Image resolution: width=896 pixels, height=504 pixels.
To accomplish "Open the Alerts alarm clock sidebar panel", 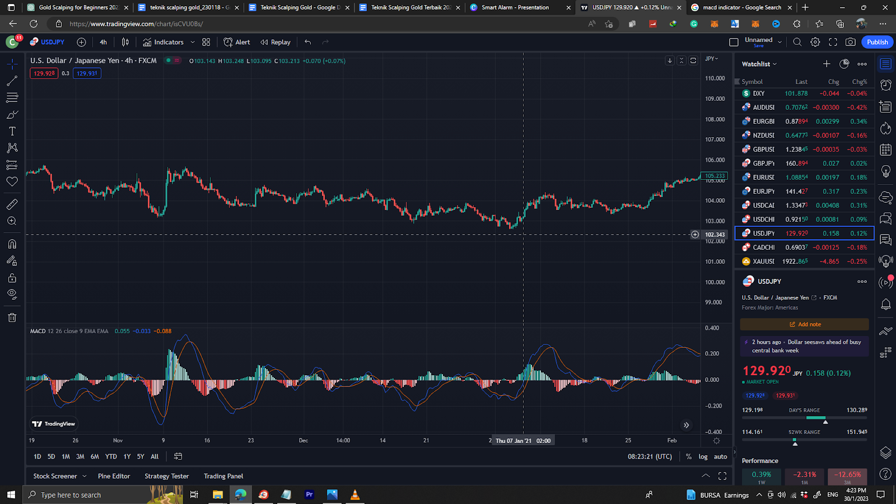I will point(885,85).
